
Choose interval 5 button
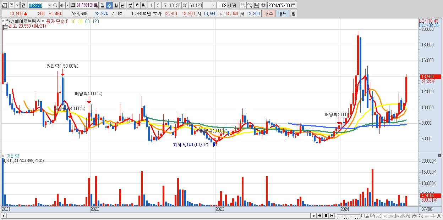165,5
